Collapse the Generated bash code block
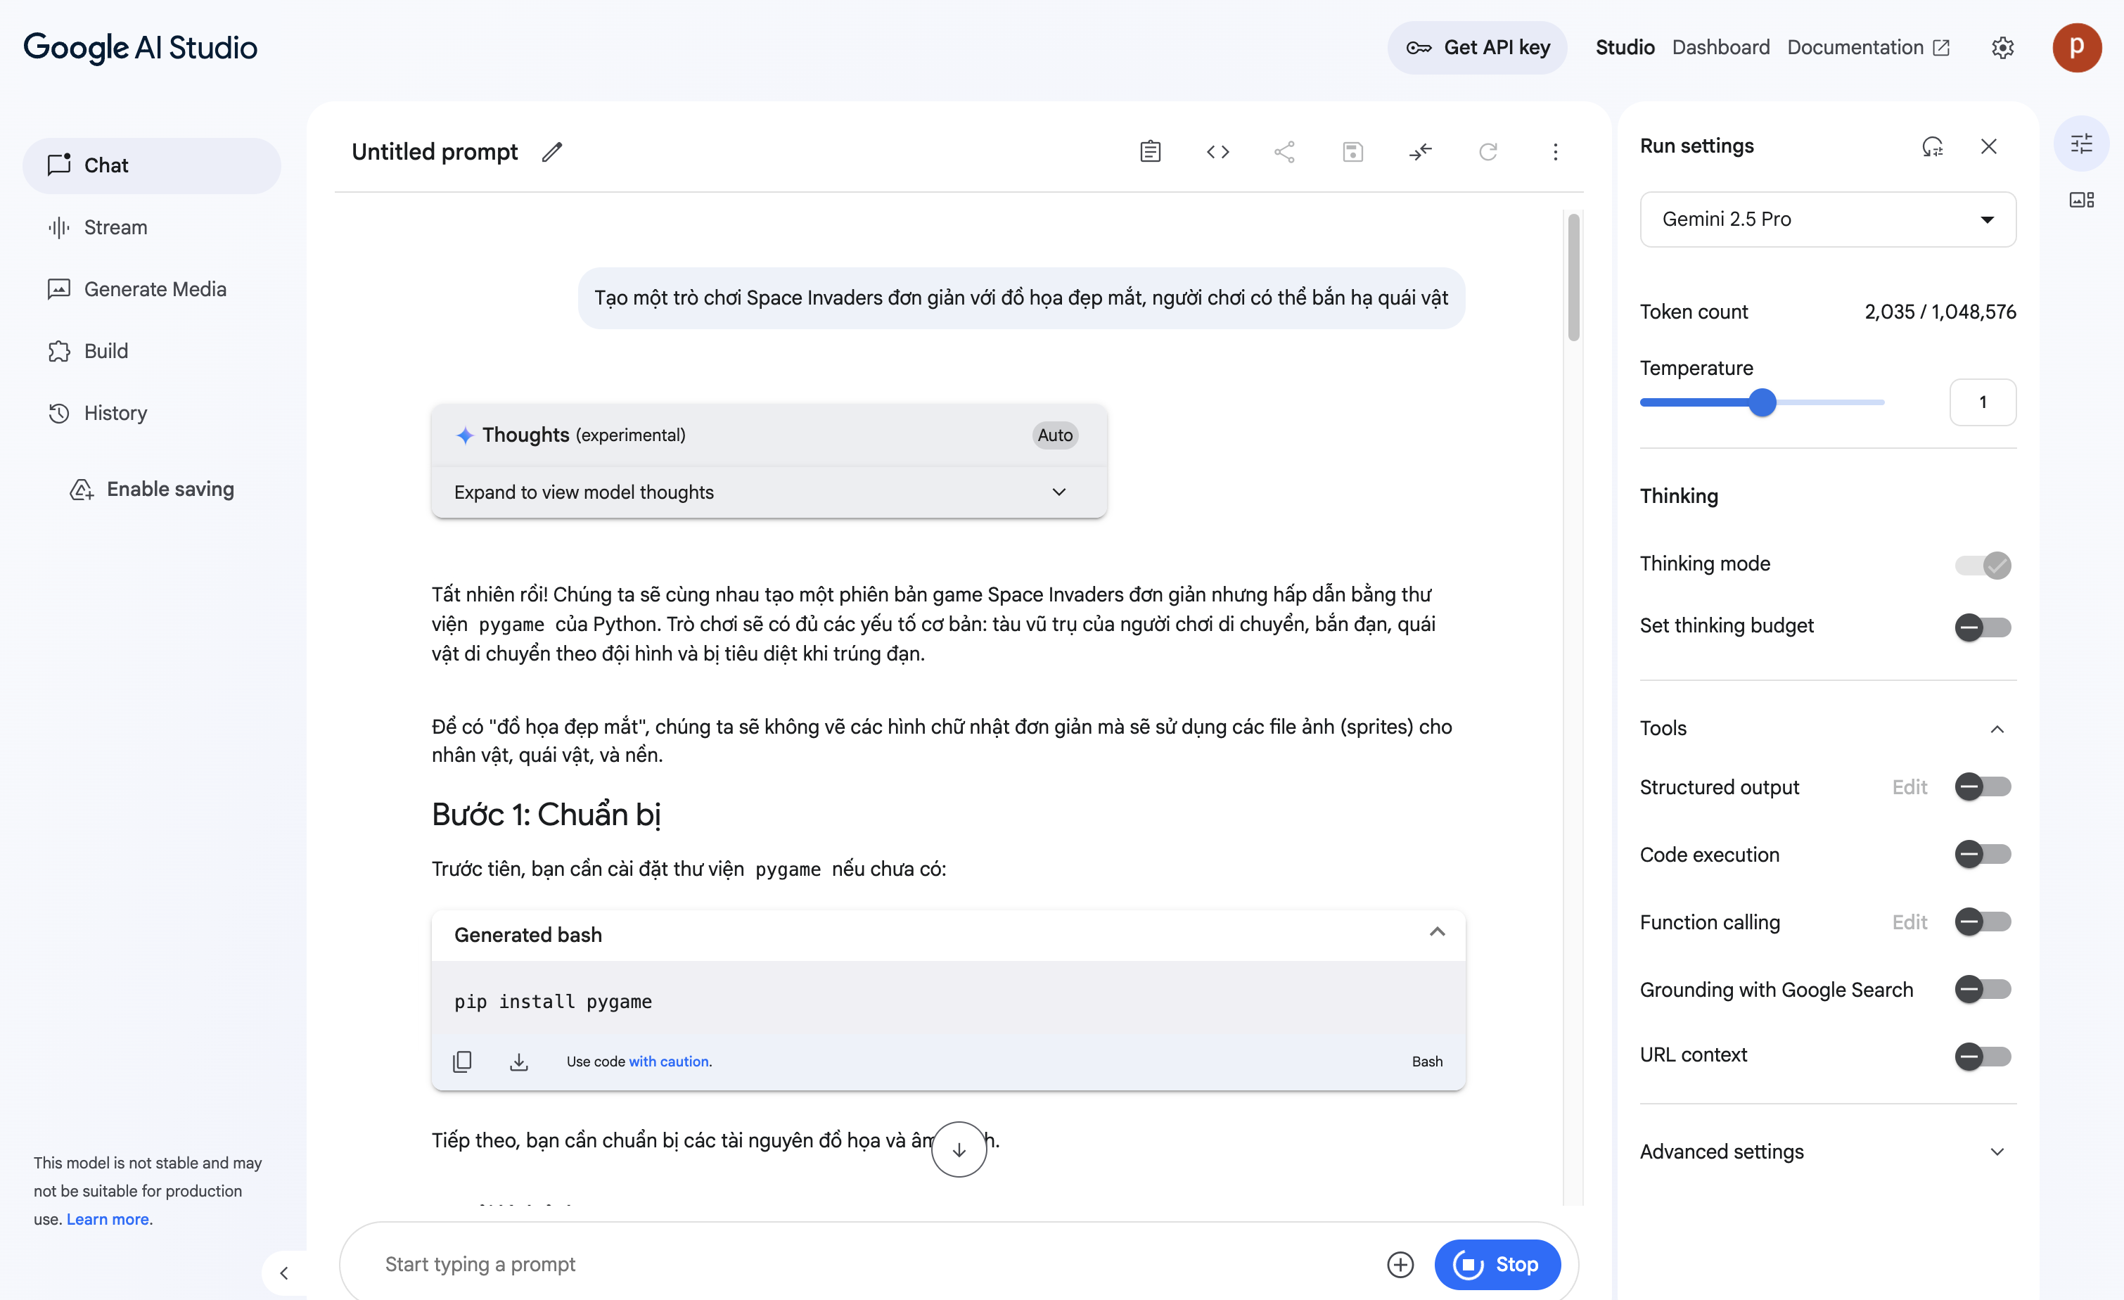This screenshot has width=2124, height=1300. point(1437,932)
